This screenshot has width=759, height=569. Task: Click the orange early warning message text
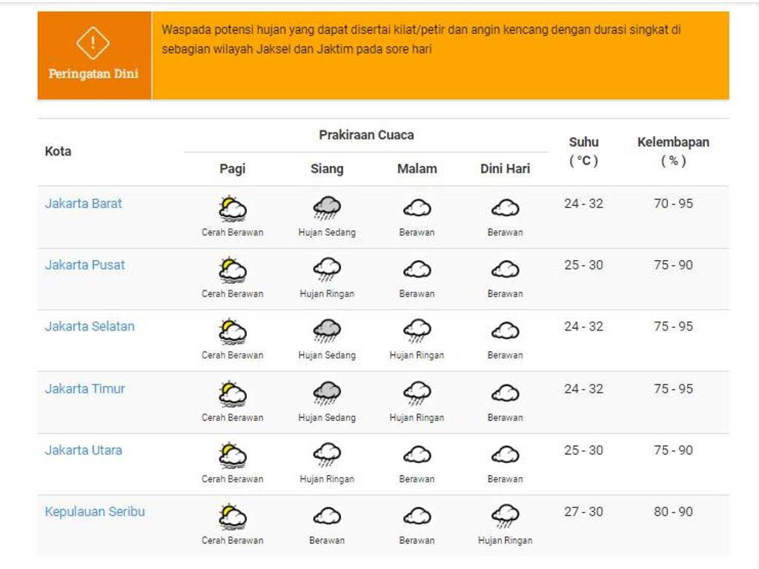pyautogui.click(x=421, y=40)
